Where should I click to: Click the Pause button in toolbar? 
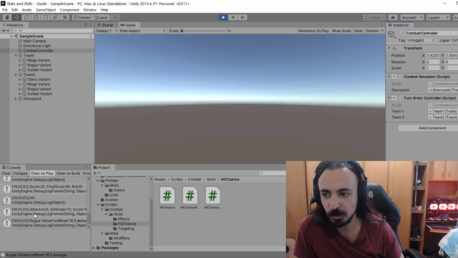[233, 17]
